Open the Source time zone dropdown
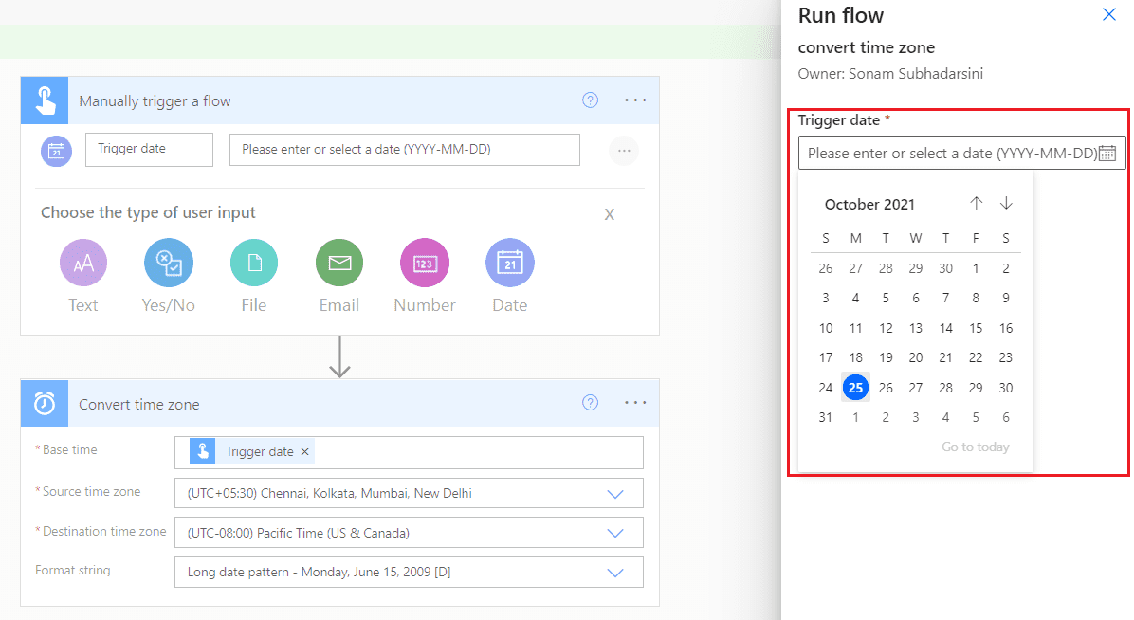 [x=615, y=492]
